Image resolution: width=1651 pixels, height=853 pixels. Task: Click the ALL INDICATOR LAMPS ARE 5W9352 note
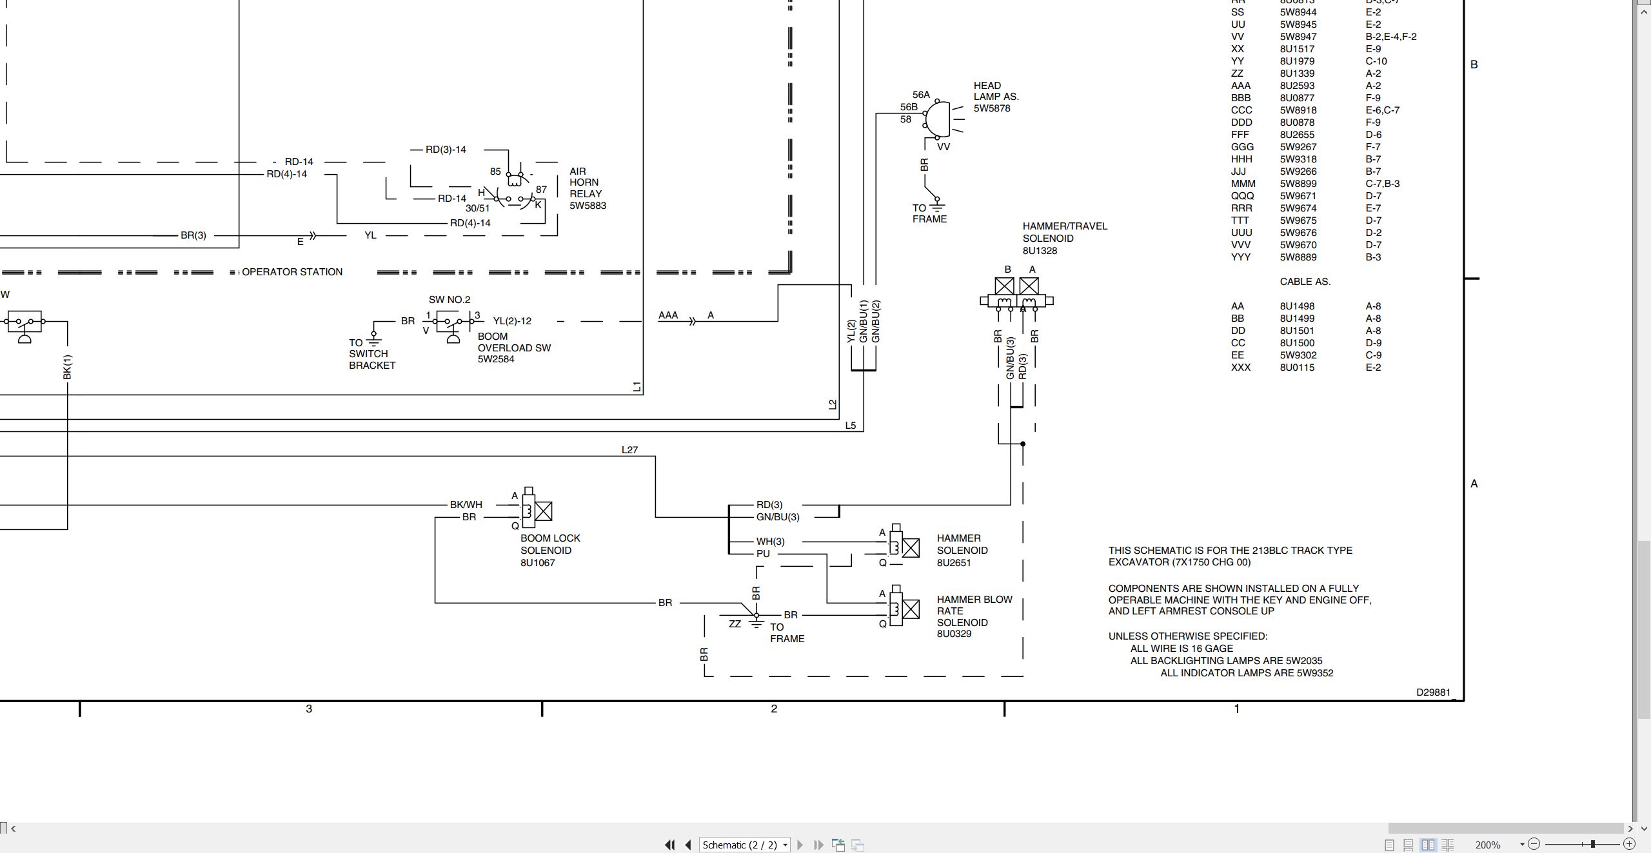[1247, 673]
